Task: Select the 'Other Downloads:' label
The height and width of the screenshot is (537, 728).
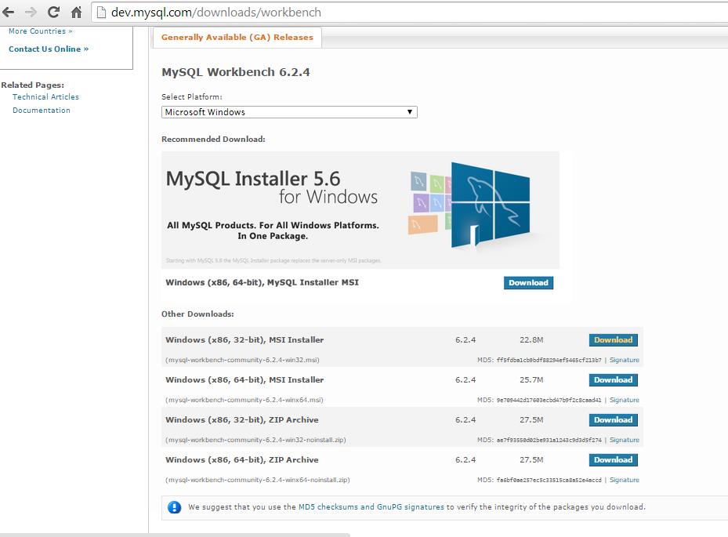Action: tap(197, 314)
